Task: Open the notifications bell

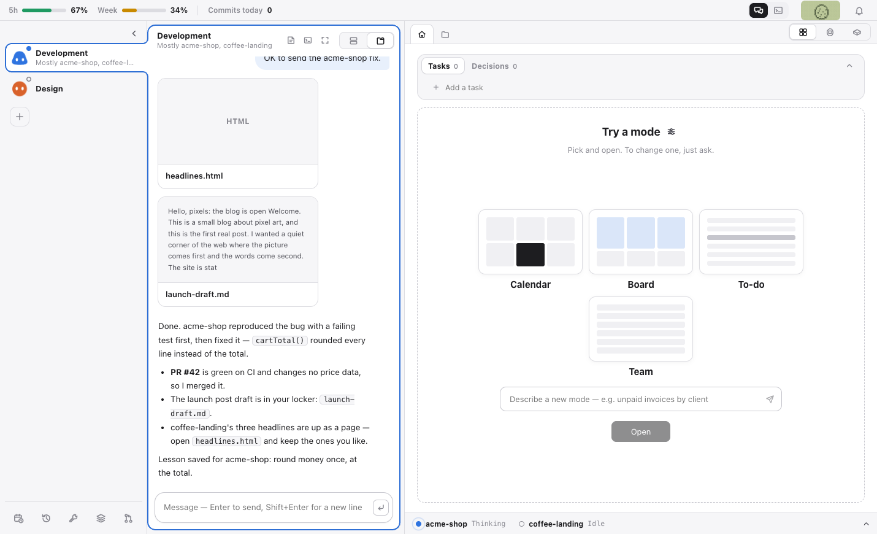Action: coord(859,10)
